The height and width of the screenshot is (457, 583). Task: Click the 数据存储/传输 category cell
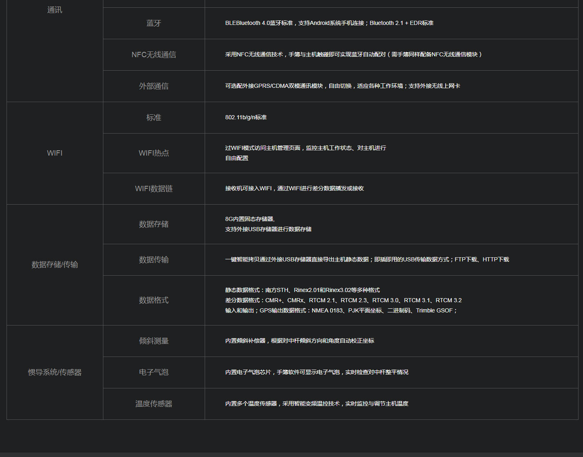tap(55, 265)
